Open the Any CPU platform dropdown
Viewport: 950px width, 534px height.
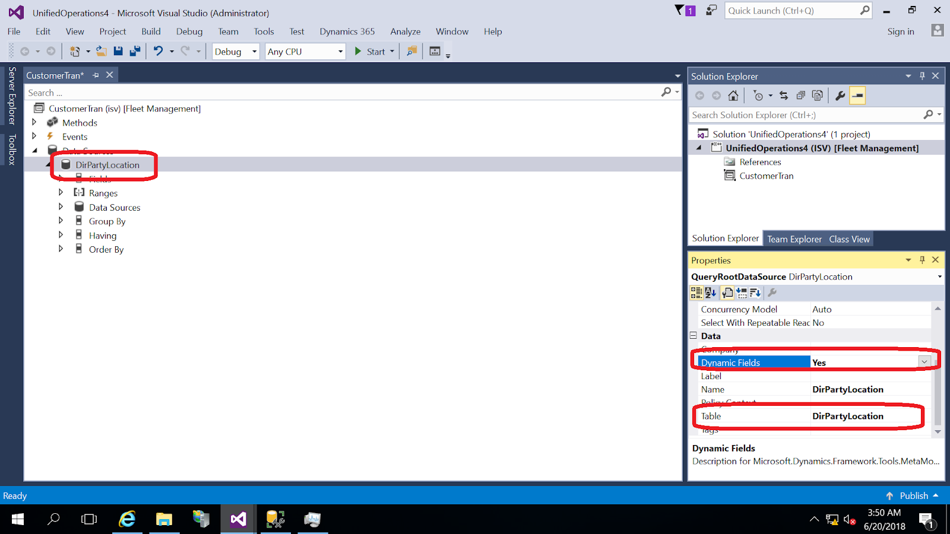click(341, 52)
